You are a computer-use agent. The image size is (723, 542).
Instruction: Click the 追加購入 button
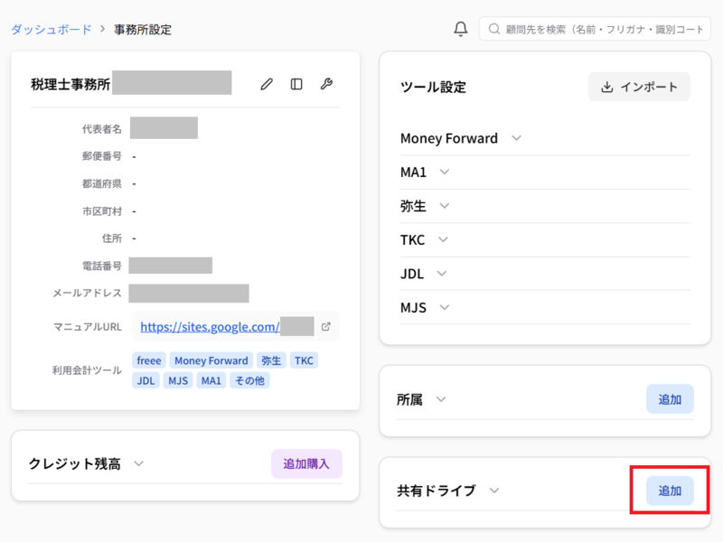(306, 463)
